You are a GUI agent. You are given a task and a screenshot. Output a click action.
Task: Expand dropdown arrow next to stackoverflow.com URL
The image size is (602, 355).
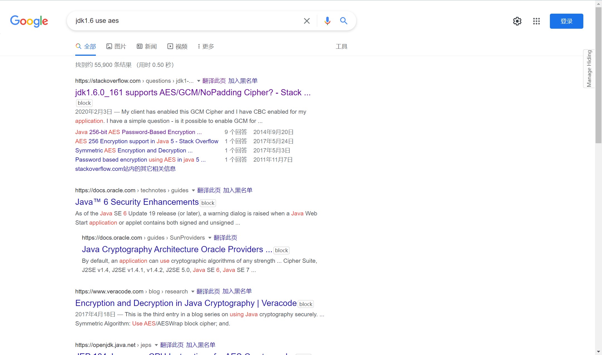[198, 81]
